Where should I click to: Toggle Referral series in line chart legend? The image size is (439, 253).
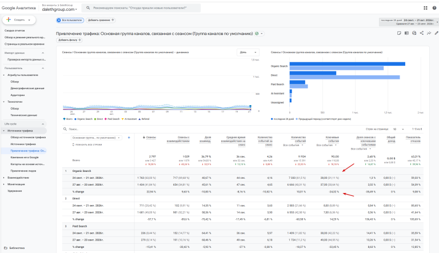[x=144, y=119]
